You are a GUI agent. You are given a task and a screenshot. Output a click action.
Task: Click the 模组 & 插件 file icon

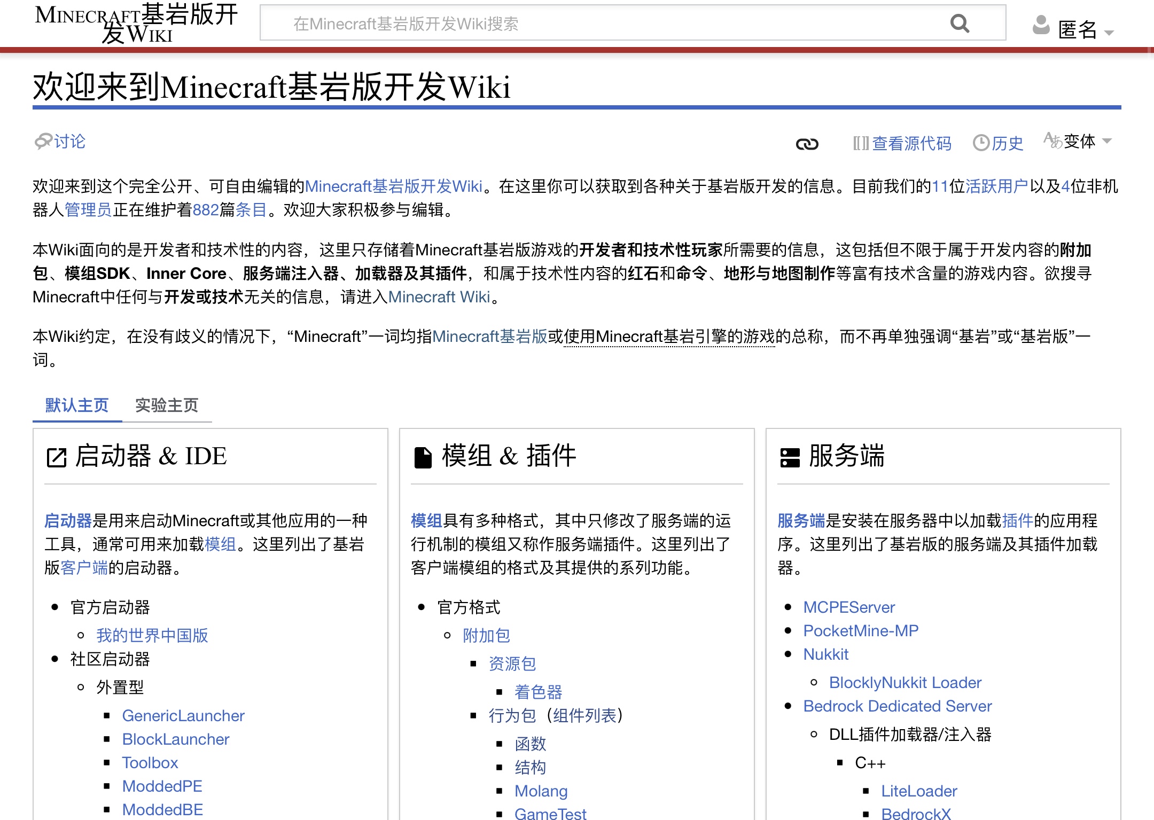coord(423,458)
